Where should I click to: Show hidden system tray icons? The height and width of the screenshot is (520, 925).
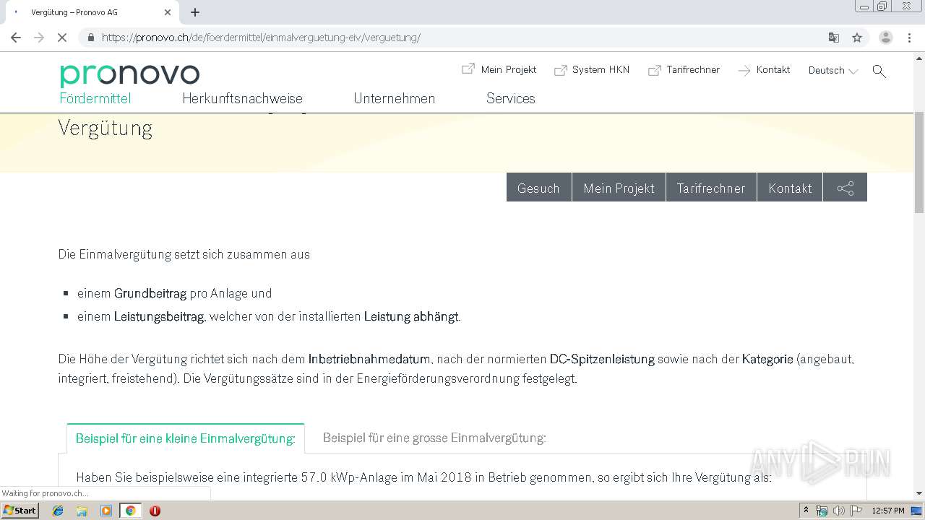coord(806,511)
